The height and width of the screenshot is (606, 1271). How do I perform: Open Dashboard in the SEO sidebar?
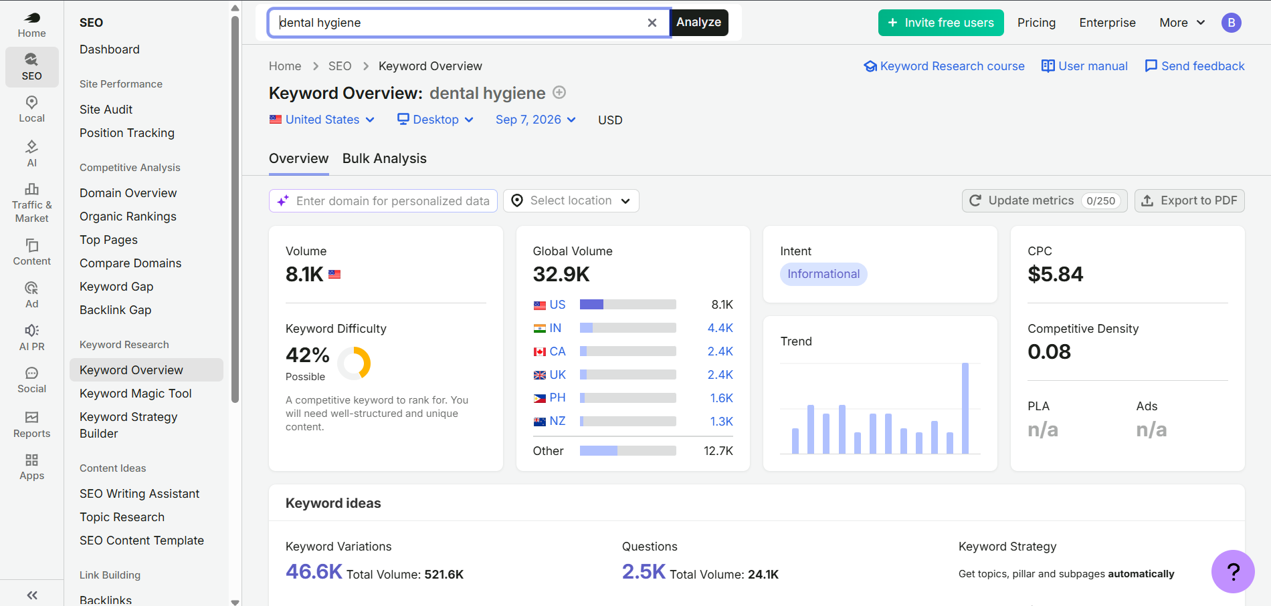point(110,49)
